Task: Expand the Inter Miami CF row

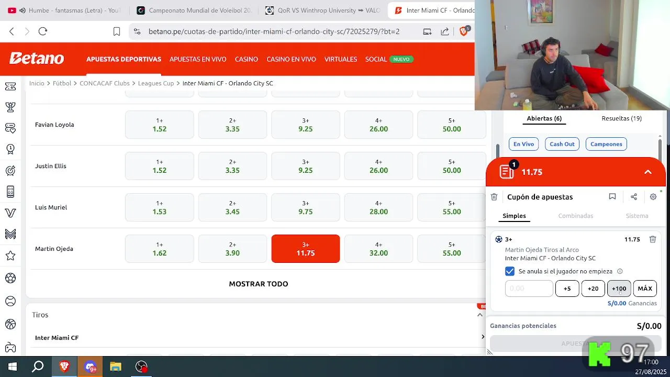Action: click(259, 338)
